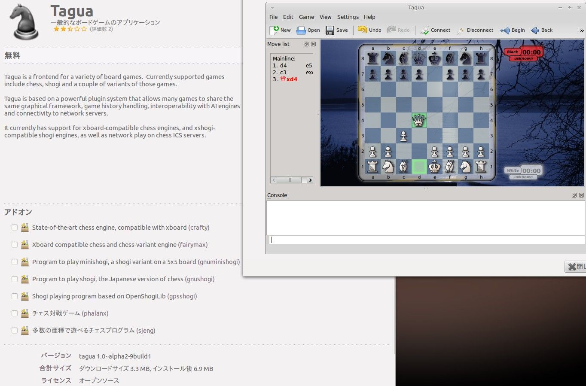Click the highlighted empty d1 square
The width and height of the screenshot is (586, 386).
tap(419, 167)
